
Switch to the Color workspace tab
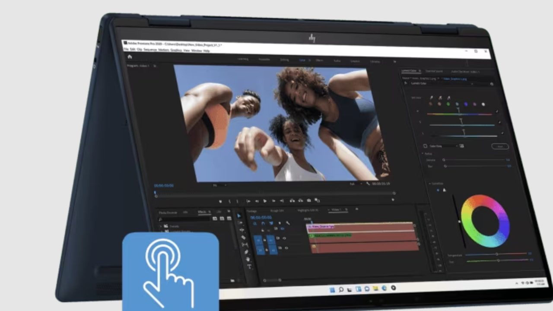point(302,60)
